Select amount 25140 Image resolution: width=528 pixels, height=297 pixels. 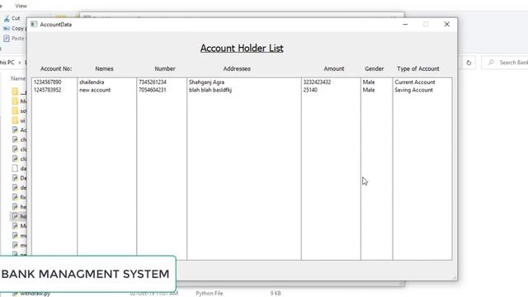(x=310, y=90)
